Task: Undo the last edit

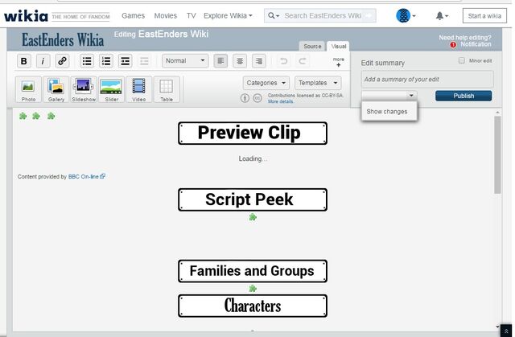Action: 283,61
